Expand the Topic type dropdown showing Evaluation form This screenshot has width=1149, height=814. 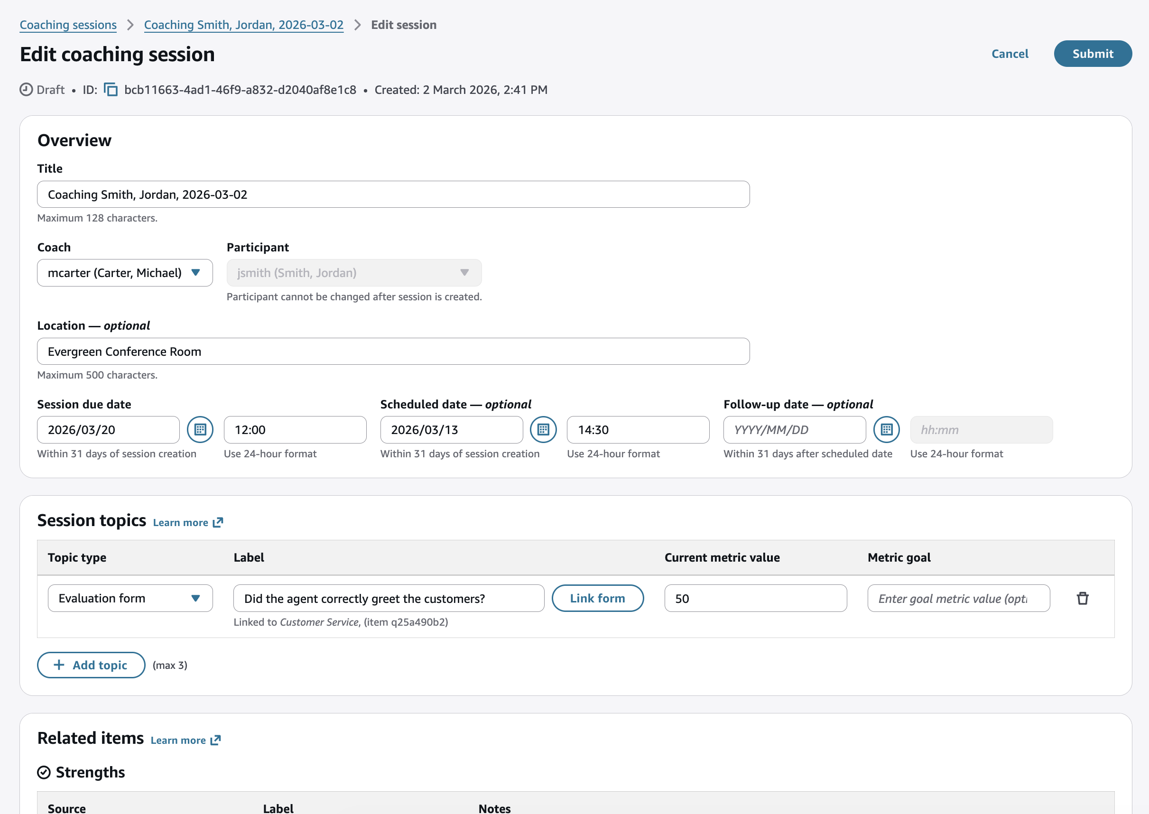coord(130,598)
